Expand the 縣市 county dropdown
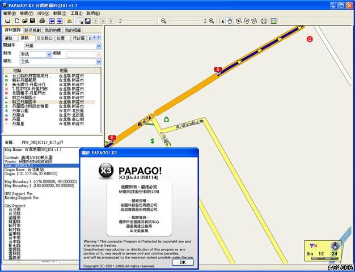Image resolution: width=355 pixels, height=272 pixels. point(49,54)
